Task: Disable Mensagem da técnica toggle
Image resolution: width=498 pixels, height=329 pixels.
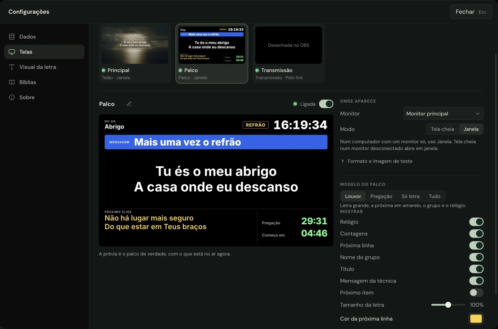Action: tap(476, 281)
